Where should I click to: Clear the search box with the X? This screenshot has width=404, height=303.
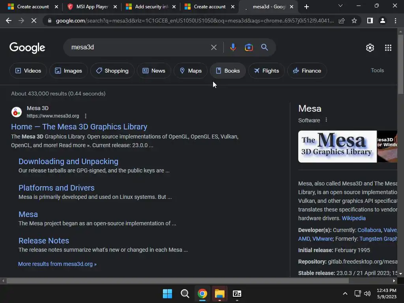click(x=213, y=47)
